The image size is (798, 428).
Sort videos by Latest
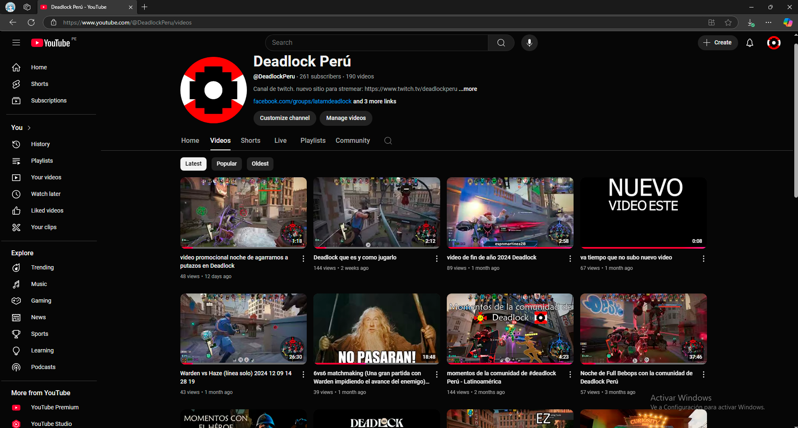(x=193, y=164)
